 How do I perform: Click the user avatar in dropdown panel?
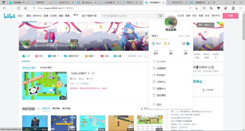pos(171,22)
